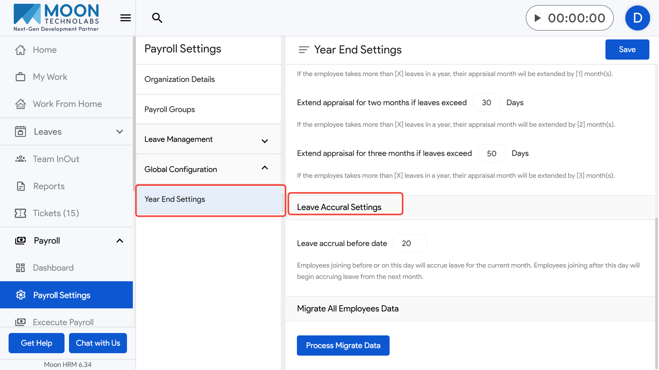Open Team InOut page
Screen dimensions: 659x370
pyautogui.click(x=56, y=159)
